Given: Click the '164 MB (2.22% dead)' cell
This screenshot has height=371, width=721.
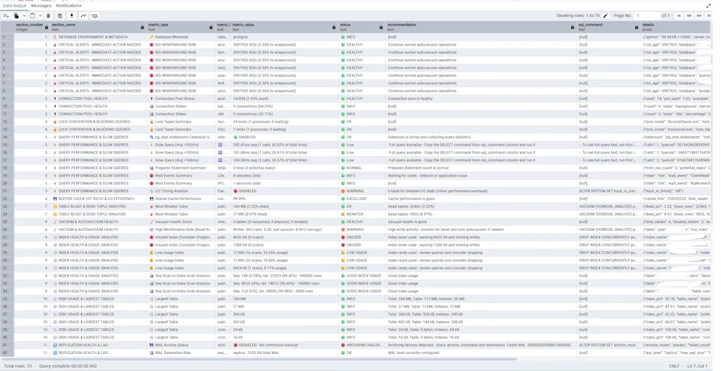Looking at the screenshot, I should coord(284,206).
